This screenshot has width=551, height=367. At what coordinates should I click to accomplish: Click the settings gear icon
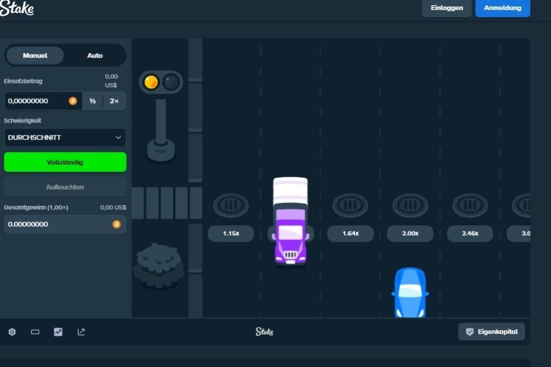pos(12,332)
